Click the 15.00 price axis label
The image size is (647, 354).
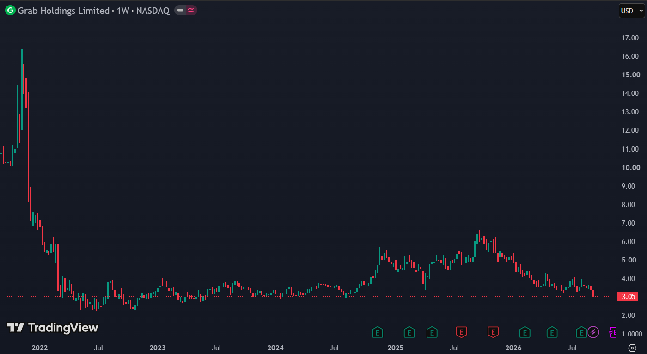[x=631, y=75]
